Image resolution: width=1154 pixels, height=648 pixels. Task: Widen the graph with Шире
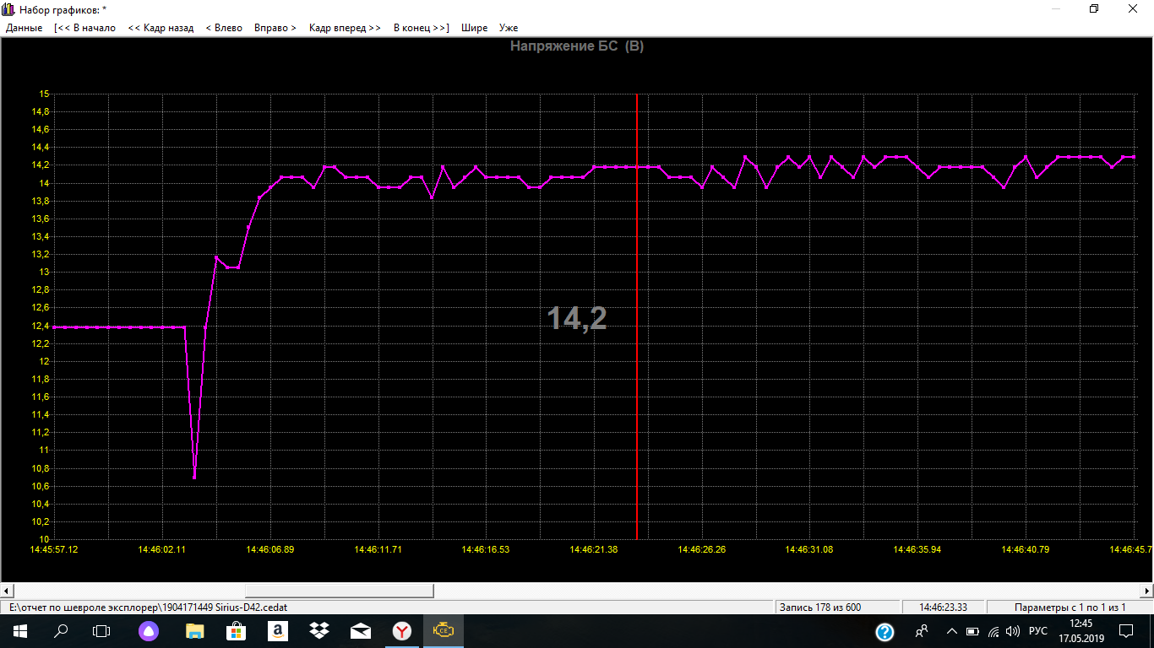coord(474,28)
